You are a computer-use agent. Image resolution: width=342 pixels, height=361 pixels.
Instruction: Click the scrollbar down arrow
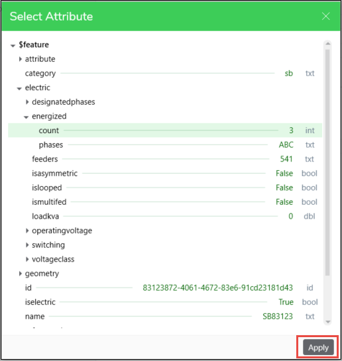point(327,322)
